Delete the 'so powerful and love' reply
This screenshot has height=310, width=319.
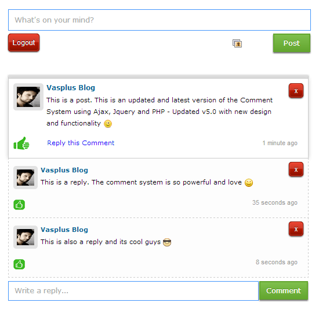tap(296, 169)
